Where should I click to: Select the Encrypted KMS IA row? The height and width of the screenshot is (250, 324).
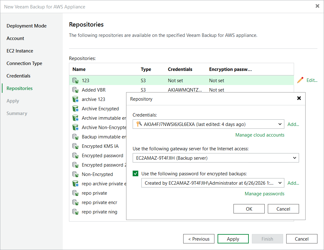pos(98,146)
